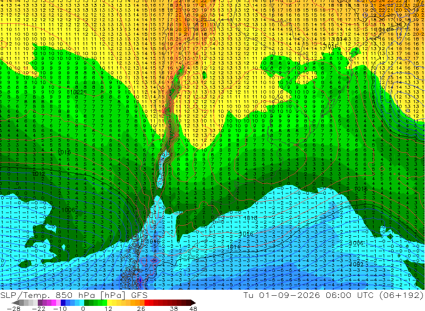Click the 1018 isobar label on the map
This screenshot has height=311, width=425.
(x=251, y=218)
